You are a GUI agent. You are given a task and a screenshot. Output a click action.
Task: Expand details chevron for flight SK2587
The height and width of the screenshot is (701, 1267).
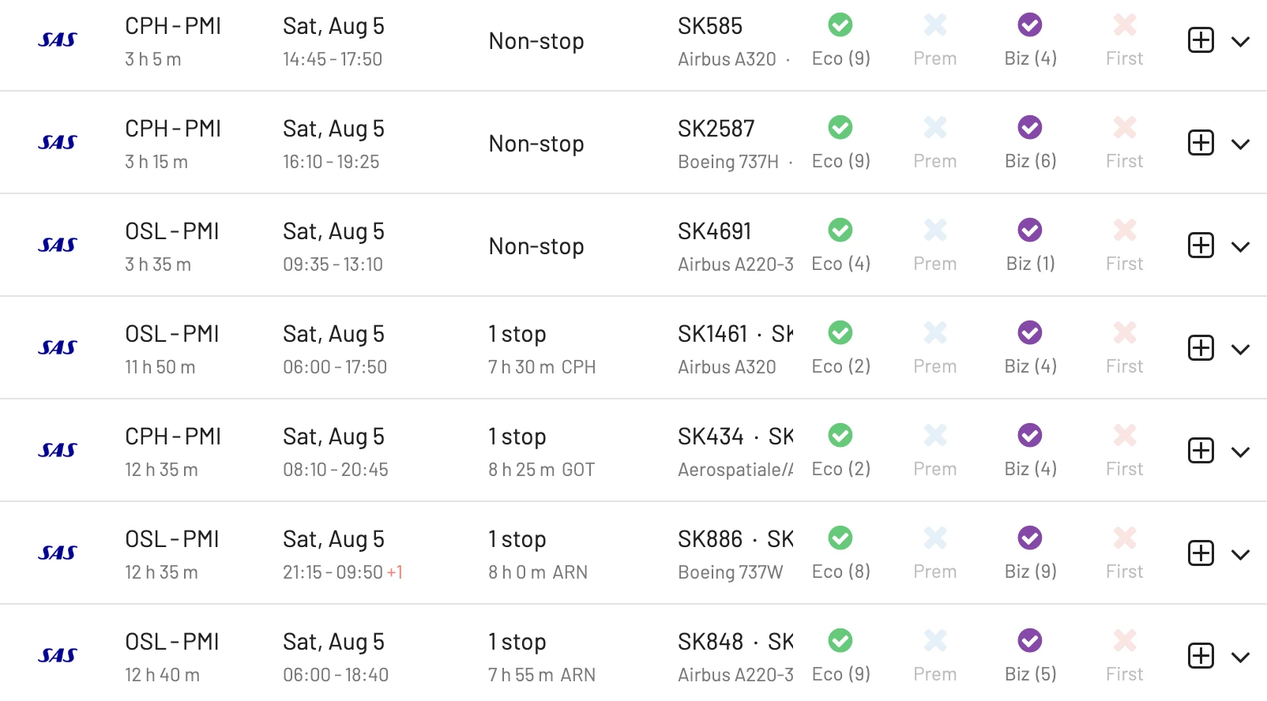(x=1240, y=144)
